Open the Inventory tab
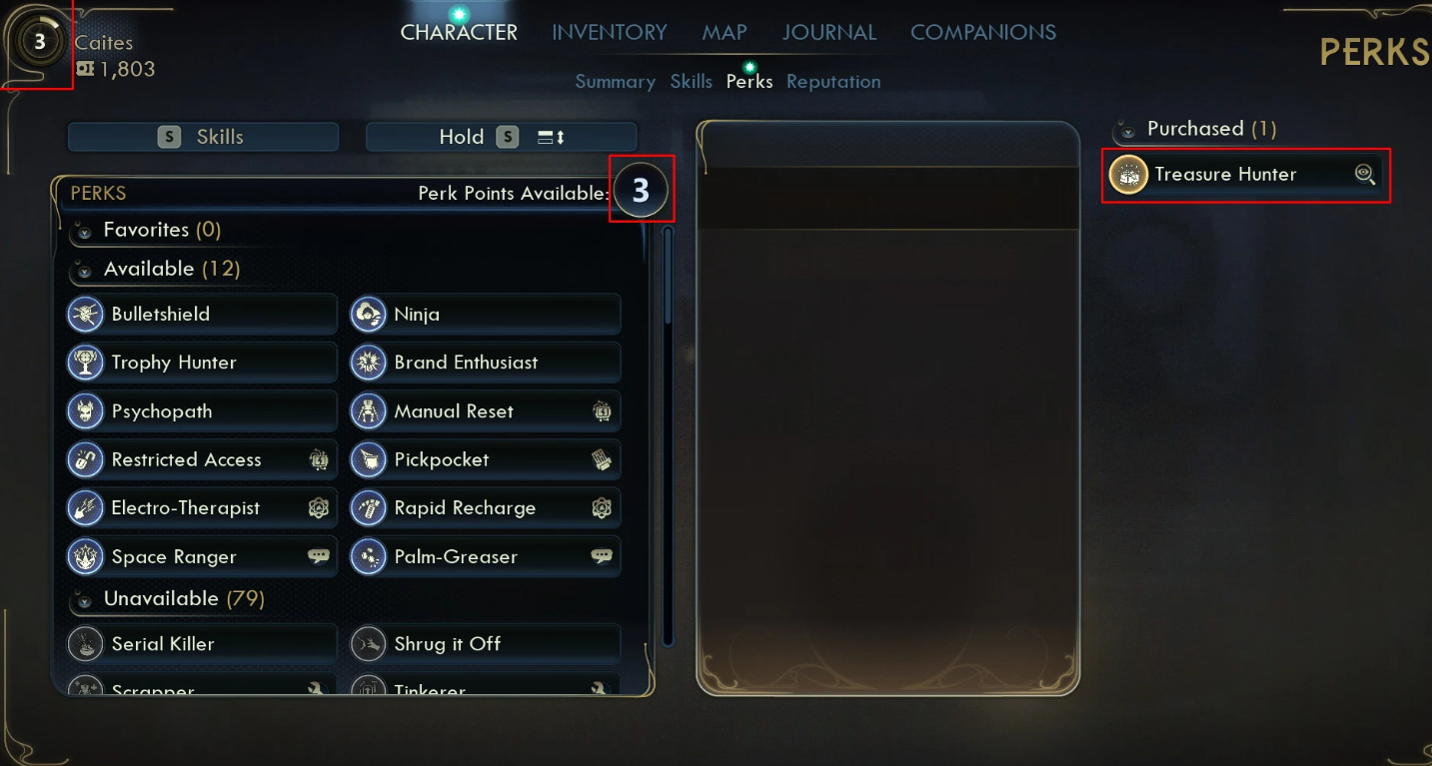The width and height of the screenshot is (1432, 766). (x=610, y=32)
